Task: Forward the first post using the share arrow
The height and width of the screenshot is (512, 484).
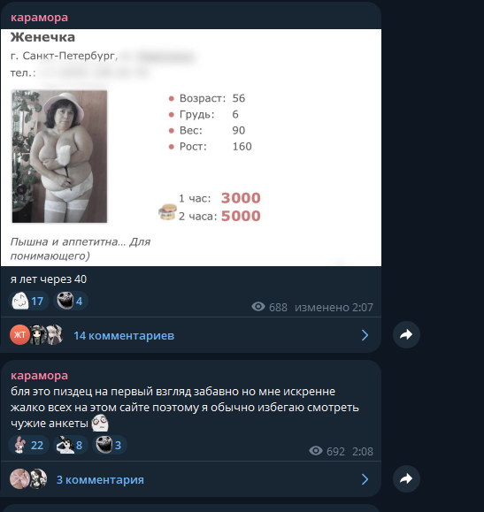Action: click(x=406, y=334)
